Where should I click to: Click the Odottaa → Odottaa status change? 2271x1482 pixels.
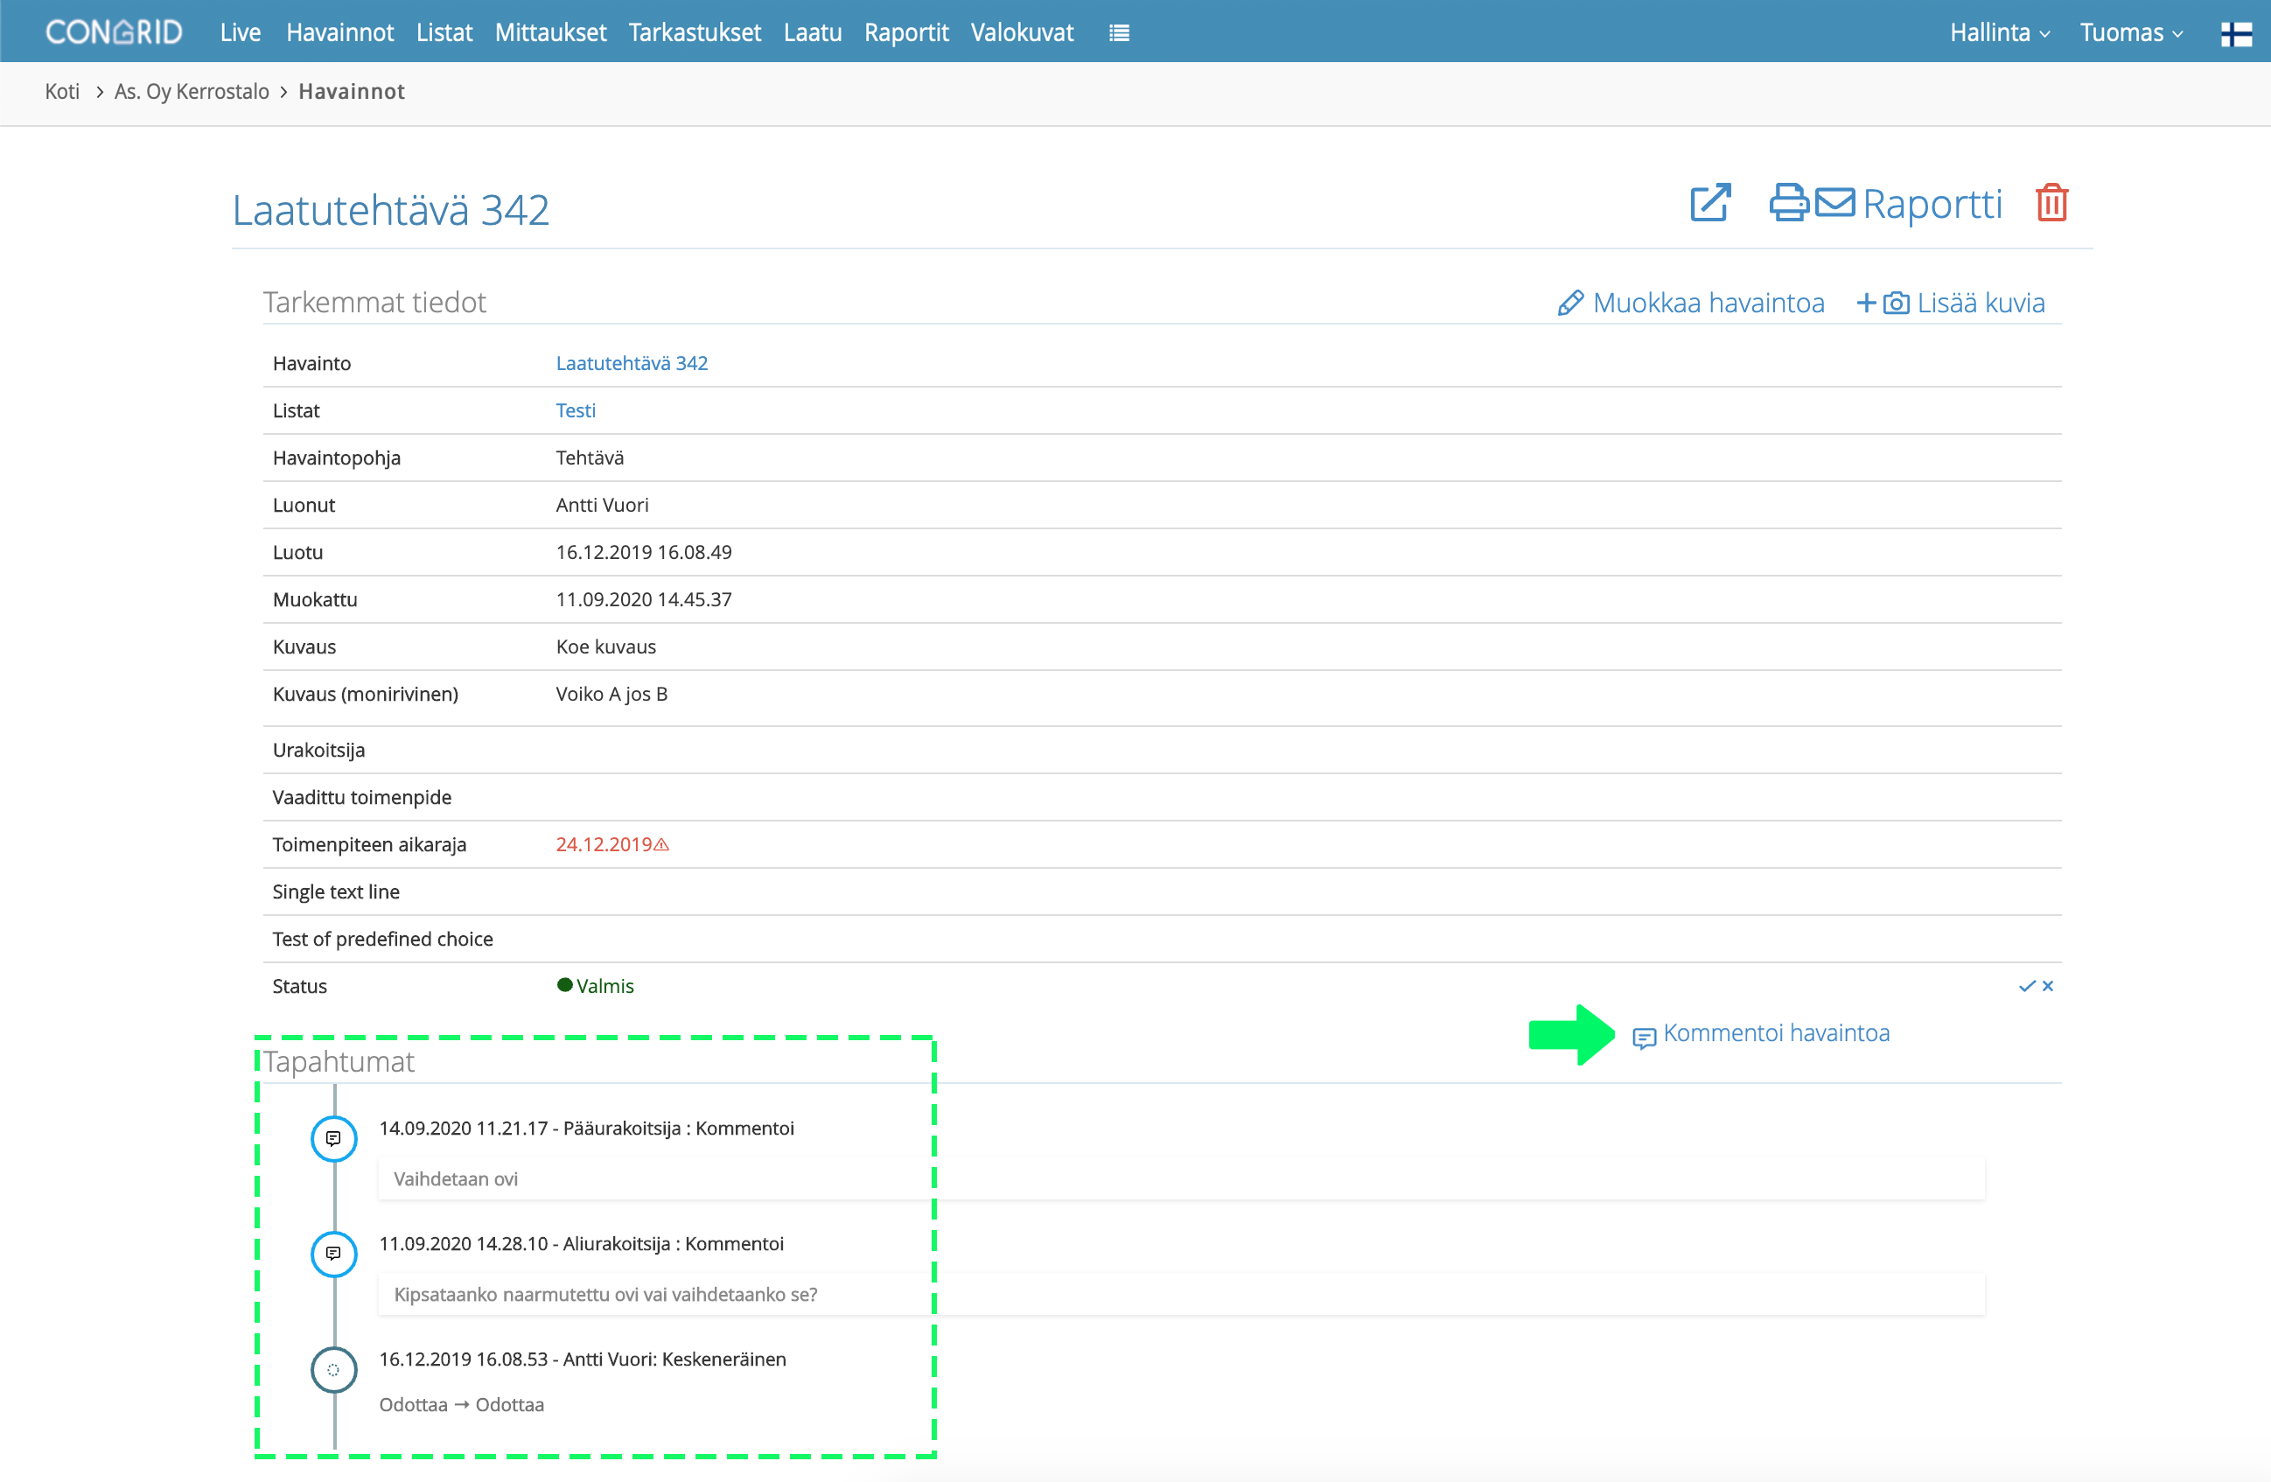(462, 1405)
